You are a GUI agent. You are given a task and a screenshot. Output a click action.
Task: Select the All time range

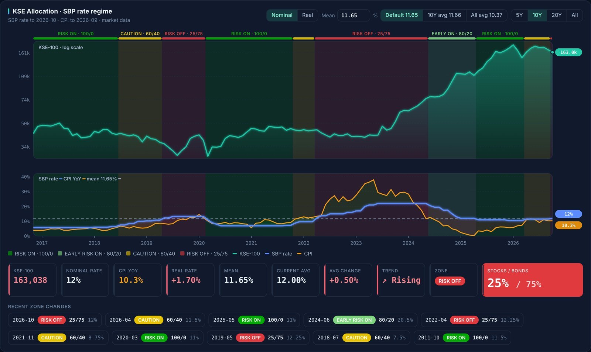[x=575, y=15]
